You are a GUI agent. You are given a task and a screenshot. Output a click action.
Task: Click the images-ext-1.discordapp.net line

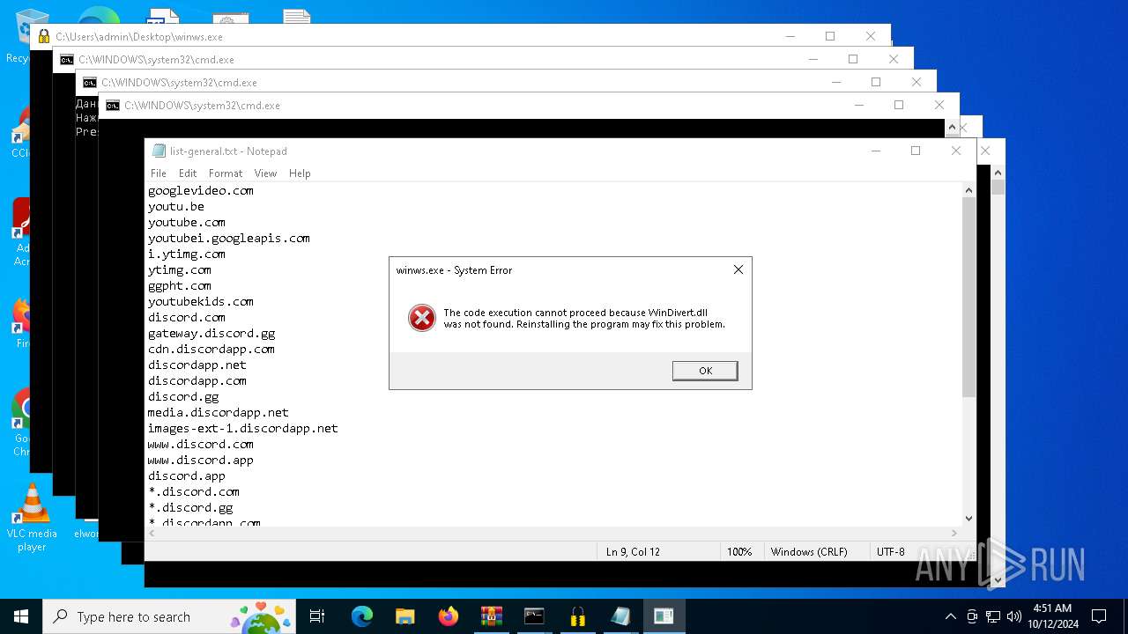point(243,428)
